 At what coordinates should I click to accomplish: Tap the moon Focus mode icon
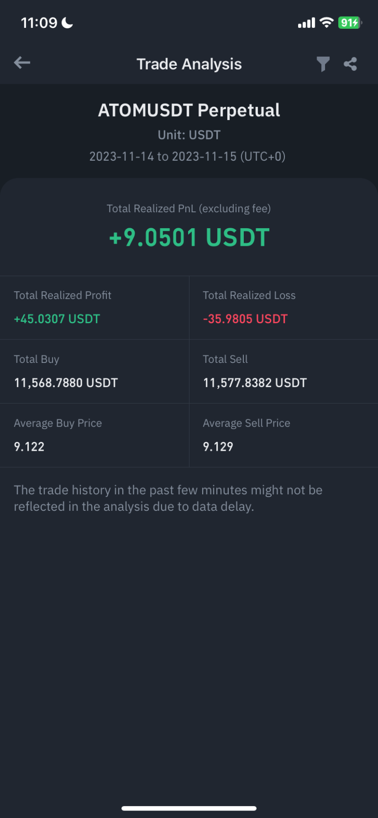point(68,23)
